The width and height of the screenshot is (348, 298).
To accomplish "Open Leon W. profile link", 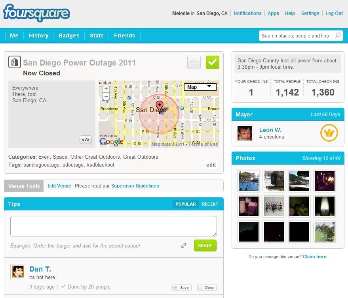I will click(270, 130).
